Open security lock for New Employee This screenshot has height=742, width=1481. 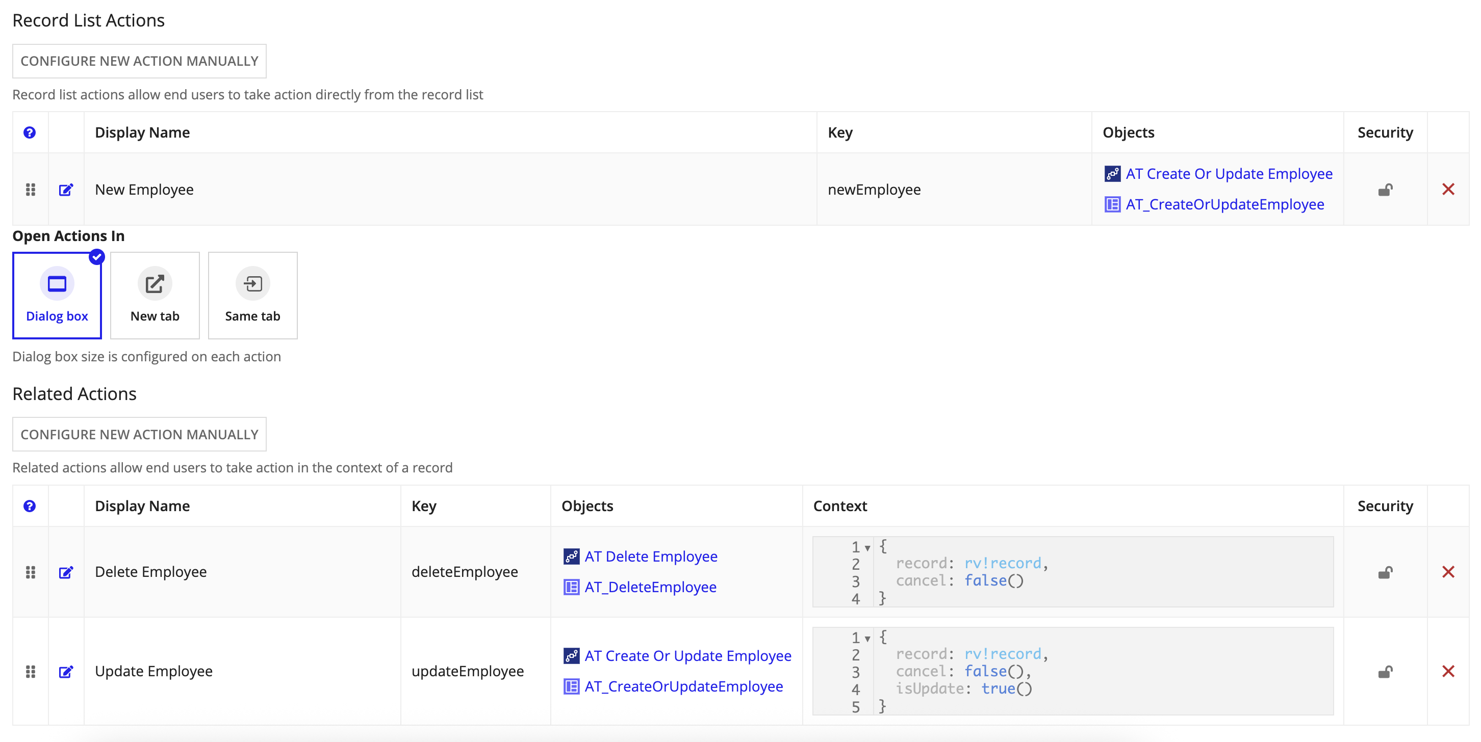pos(1385,190)
